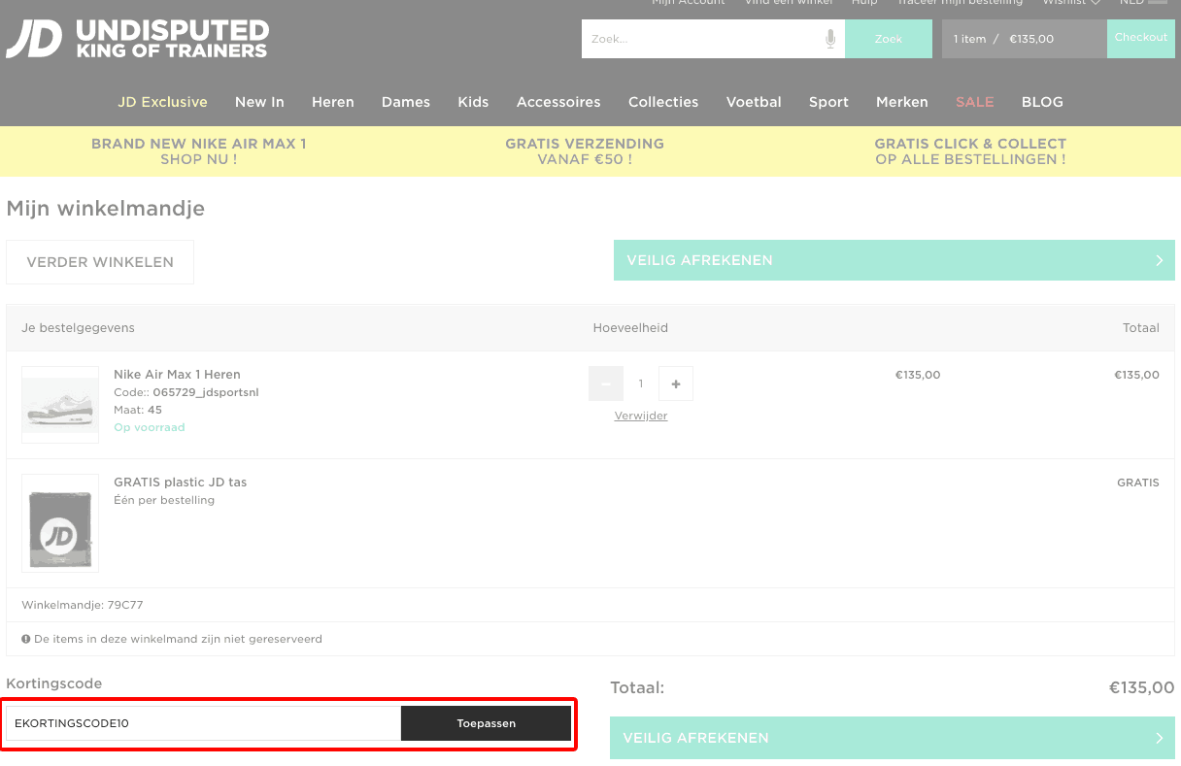Focus the Kortingscode input field
This screenshot has height=766, width=1181.
[203, 723]
